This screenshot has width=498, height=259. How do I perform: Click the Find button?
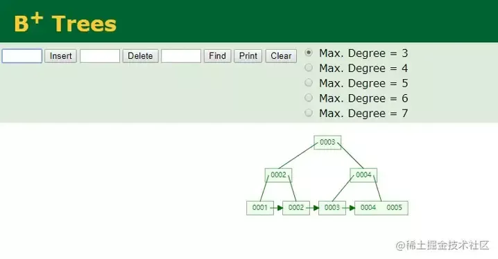tap(217, 56)
